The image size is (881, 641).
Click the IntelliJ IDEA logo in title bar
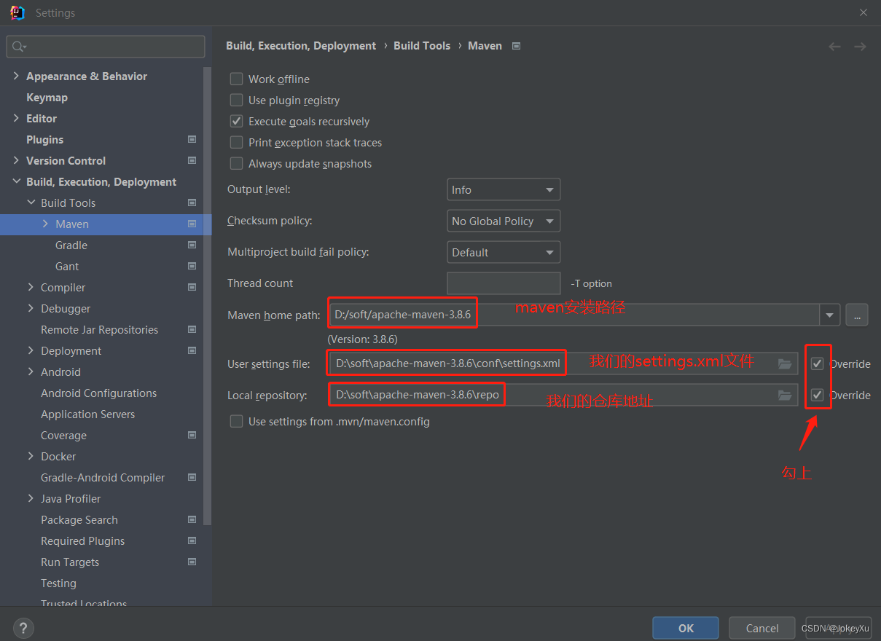coord(17,12)
